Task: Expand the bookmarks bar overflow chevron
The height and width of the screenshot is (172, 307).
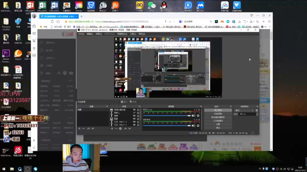Action: [270, 27]
